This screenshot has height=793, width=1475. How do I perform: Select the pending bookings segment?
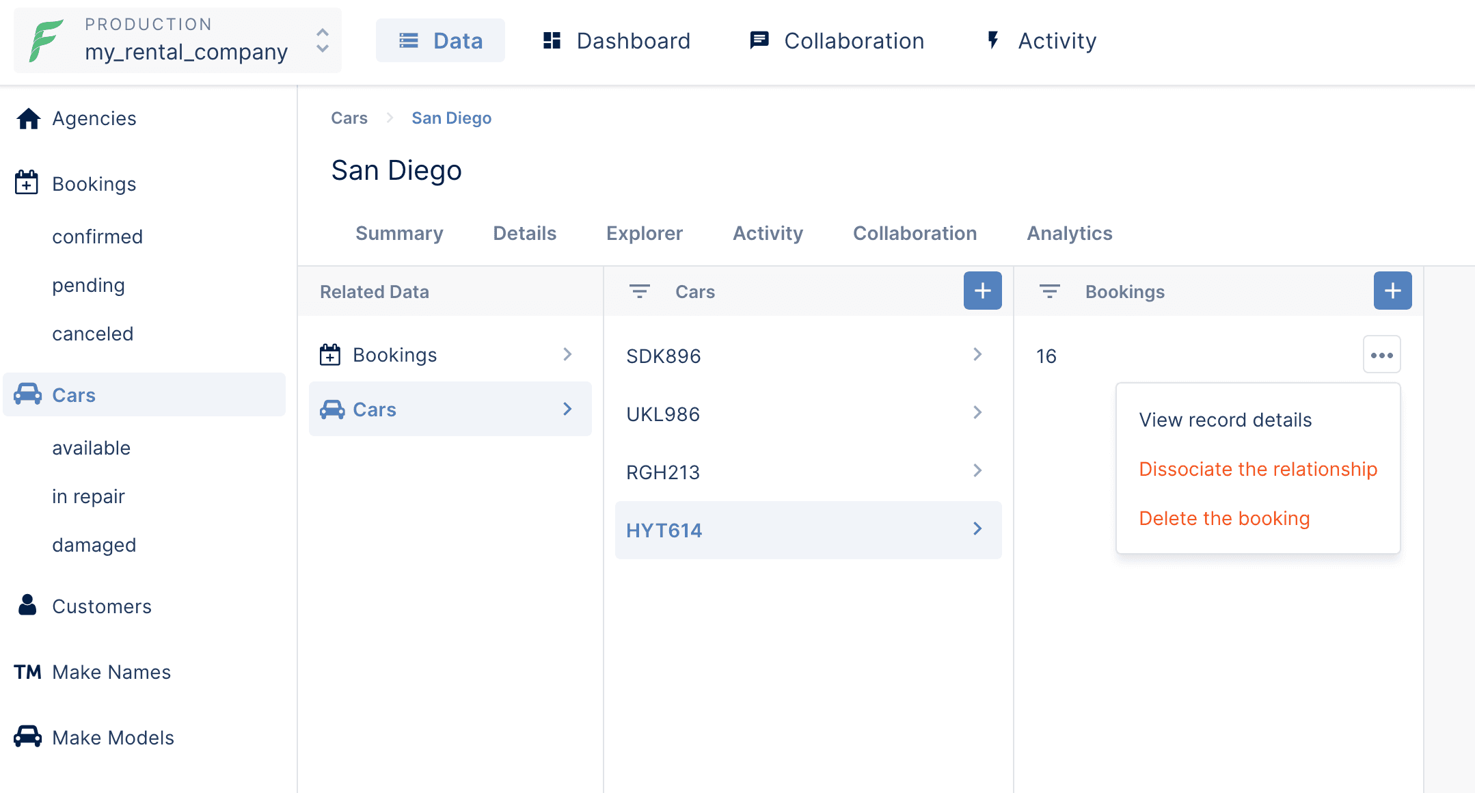coord(88,285)
